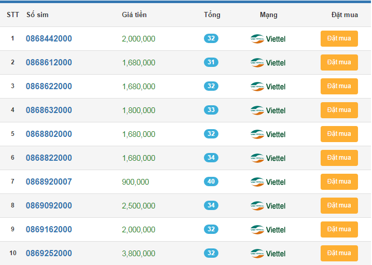This screenshot has width=372, height=265.
Task: Click Viettel logo in row 0868612000
Action: (268, 63)
